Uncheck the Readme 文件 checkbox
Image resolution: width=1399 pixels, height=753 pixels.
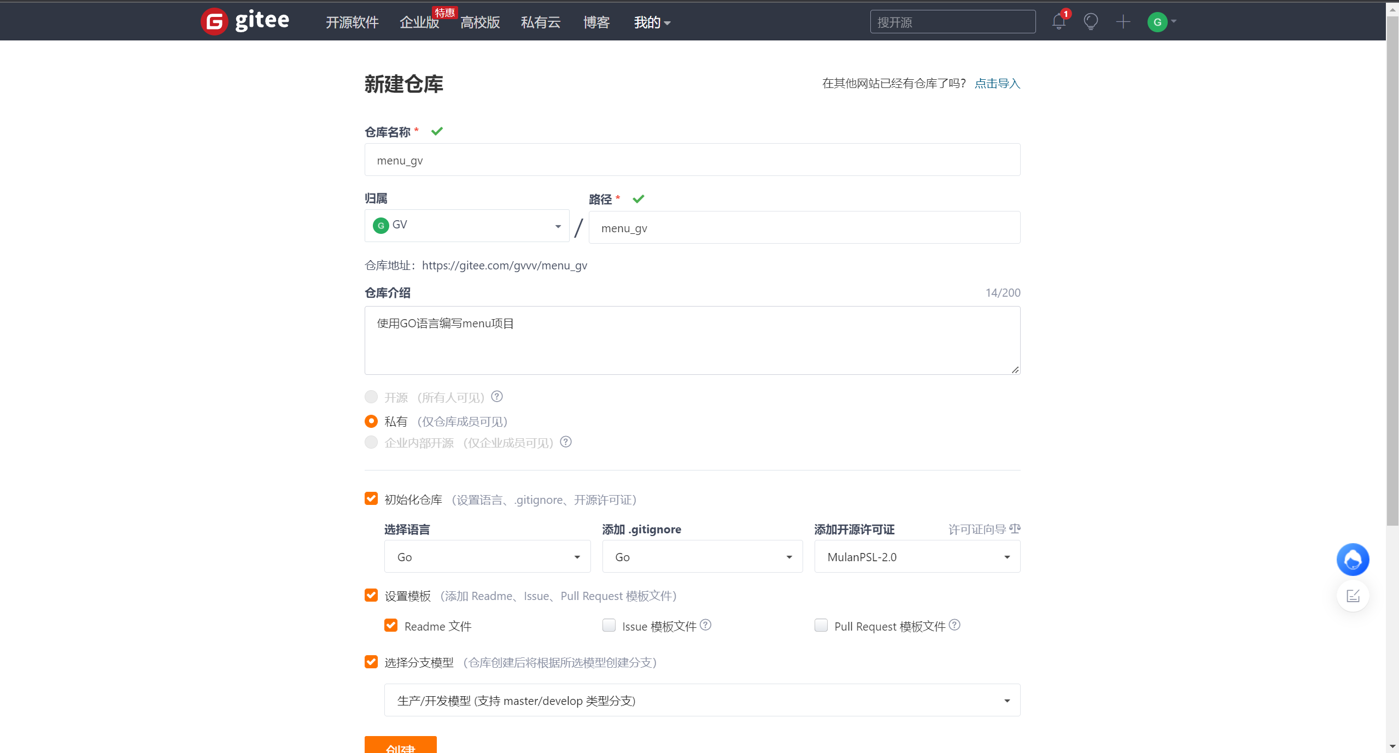[x=391, y=626]
